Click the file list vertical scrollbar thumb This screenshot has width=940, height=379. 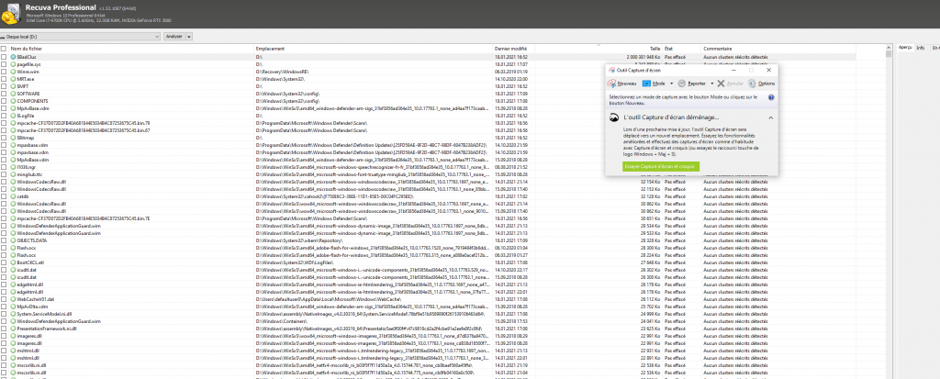coord(889,54)
